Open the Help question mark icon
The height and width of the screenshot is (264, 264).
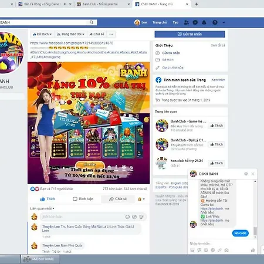pyautogui.click(x=215, y=22)
